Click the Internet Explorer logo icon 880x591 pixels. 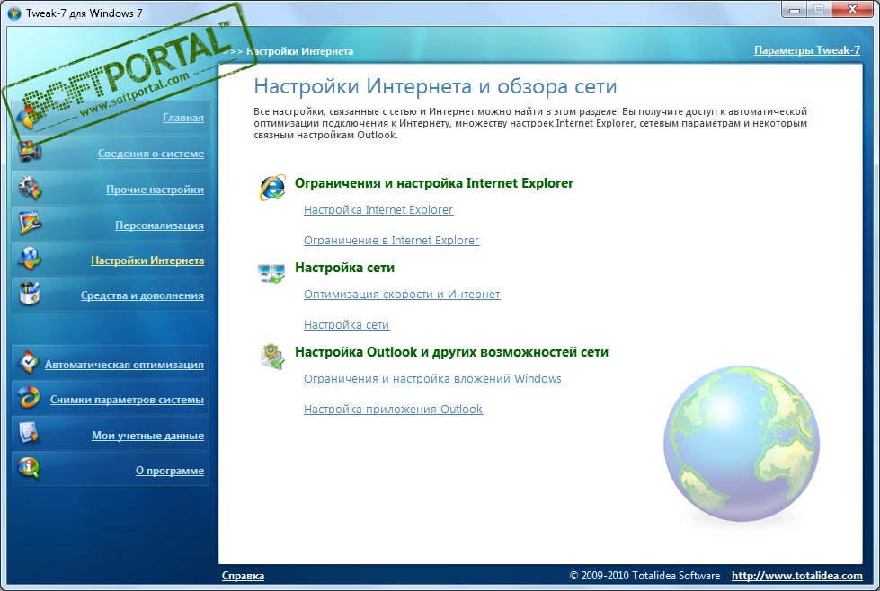(x=272, y=188)
